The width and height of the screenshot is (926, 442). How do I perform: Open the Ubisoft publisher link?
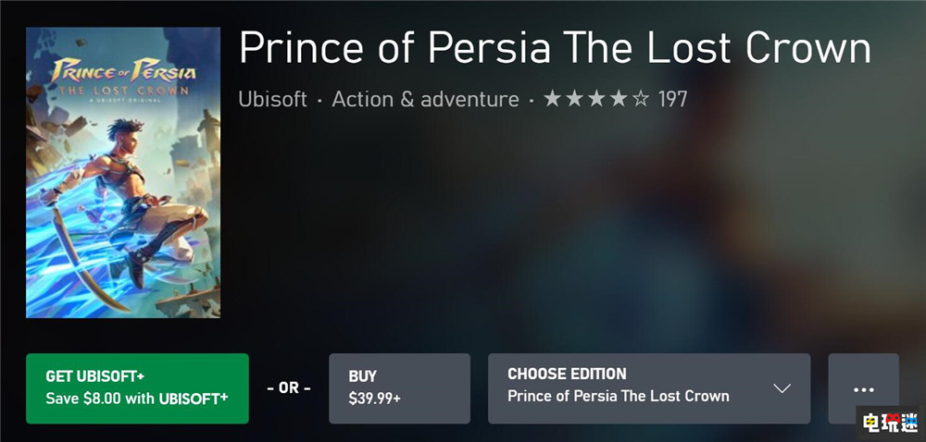click(x=273, y=99)
